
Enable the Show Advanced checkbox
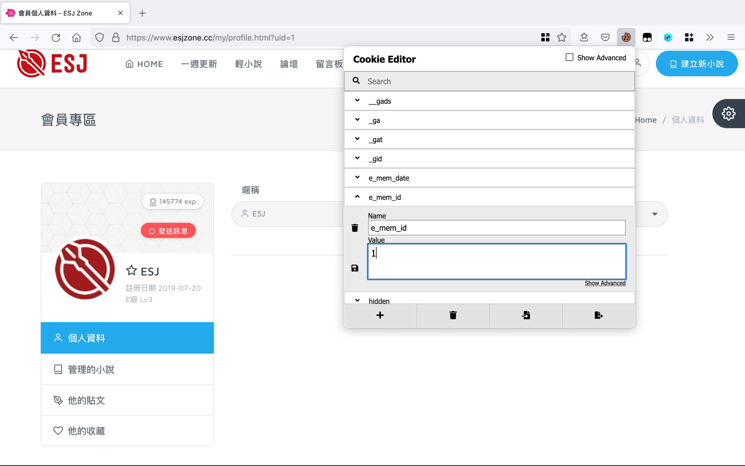(x=569, y=57)
